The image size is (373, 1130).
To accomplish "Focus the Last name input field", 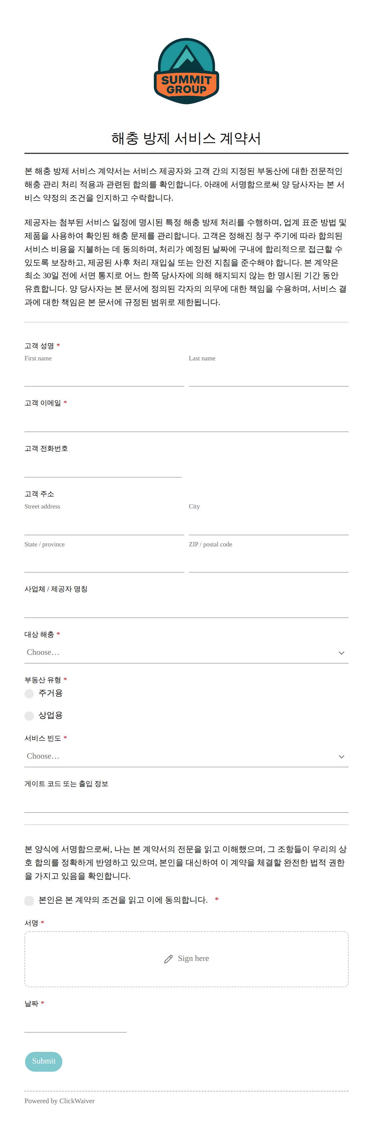I will pos(269,376).
